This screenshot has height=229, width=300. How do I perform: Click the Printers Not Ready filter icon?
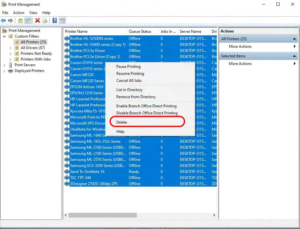(17, 54)
